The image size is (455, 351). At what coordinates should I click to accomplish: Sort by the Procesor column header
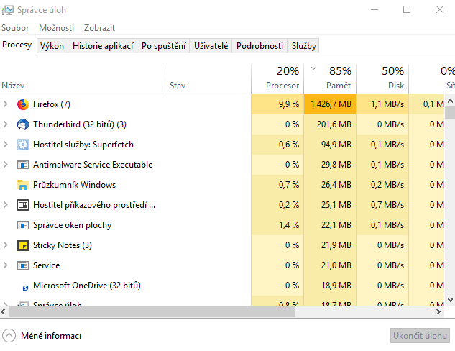[x=277, y=78]
